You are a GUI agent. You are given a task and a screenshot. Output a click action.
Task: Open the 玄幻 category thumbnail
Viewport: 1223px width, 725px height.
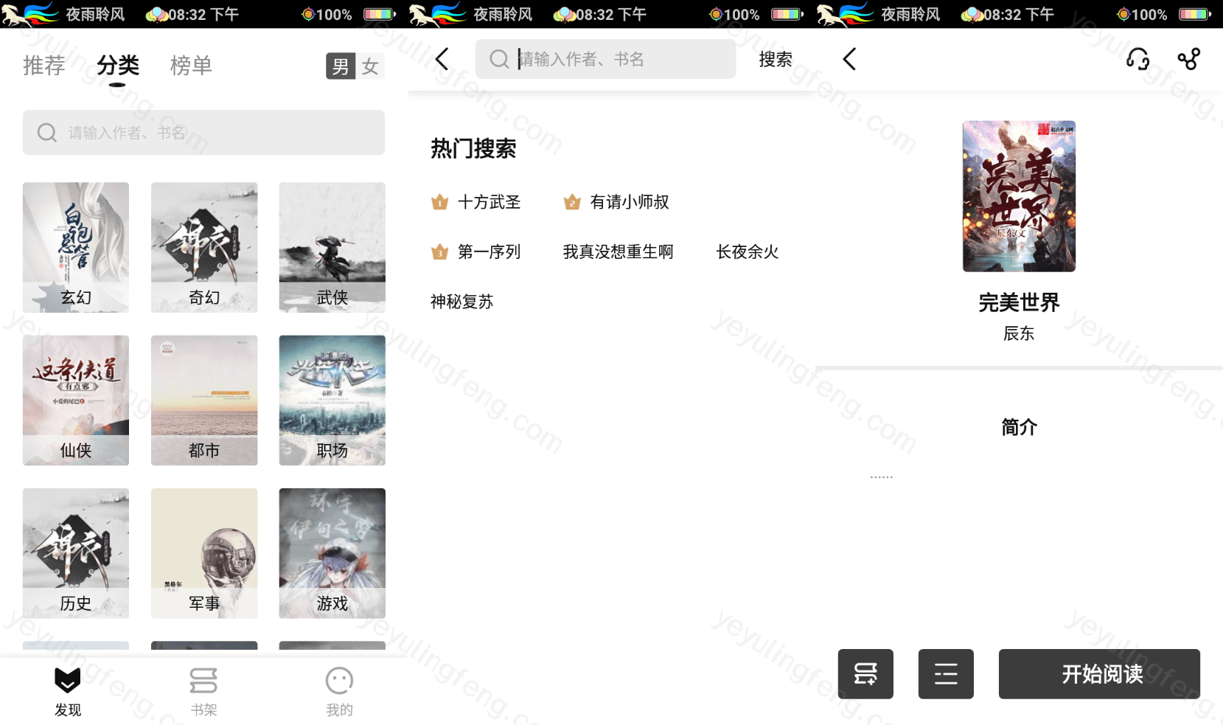[76, 247]
